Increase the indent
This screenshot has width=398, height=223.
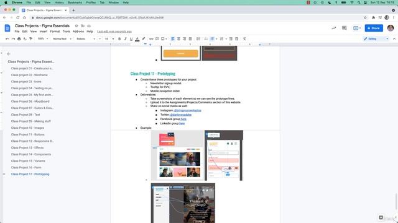(236, 39)
